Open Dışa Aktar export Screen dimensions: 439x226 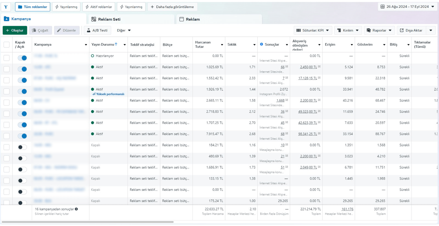[x=411, y=30]
